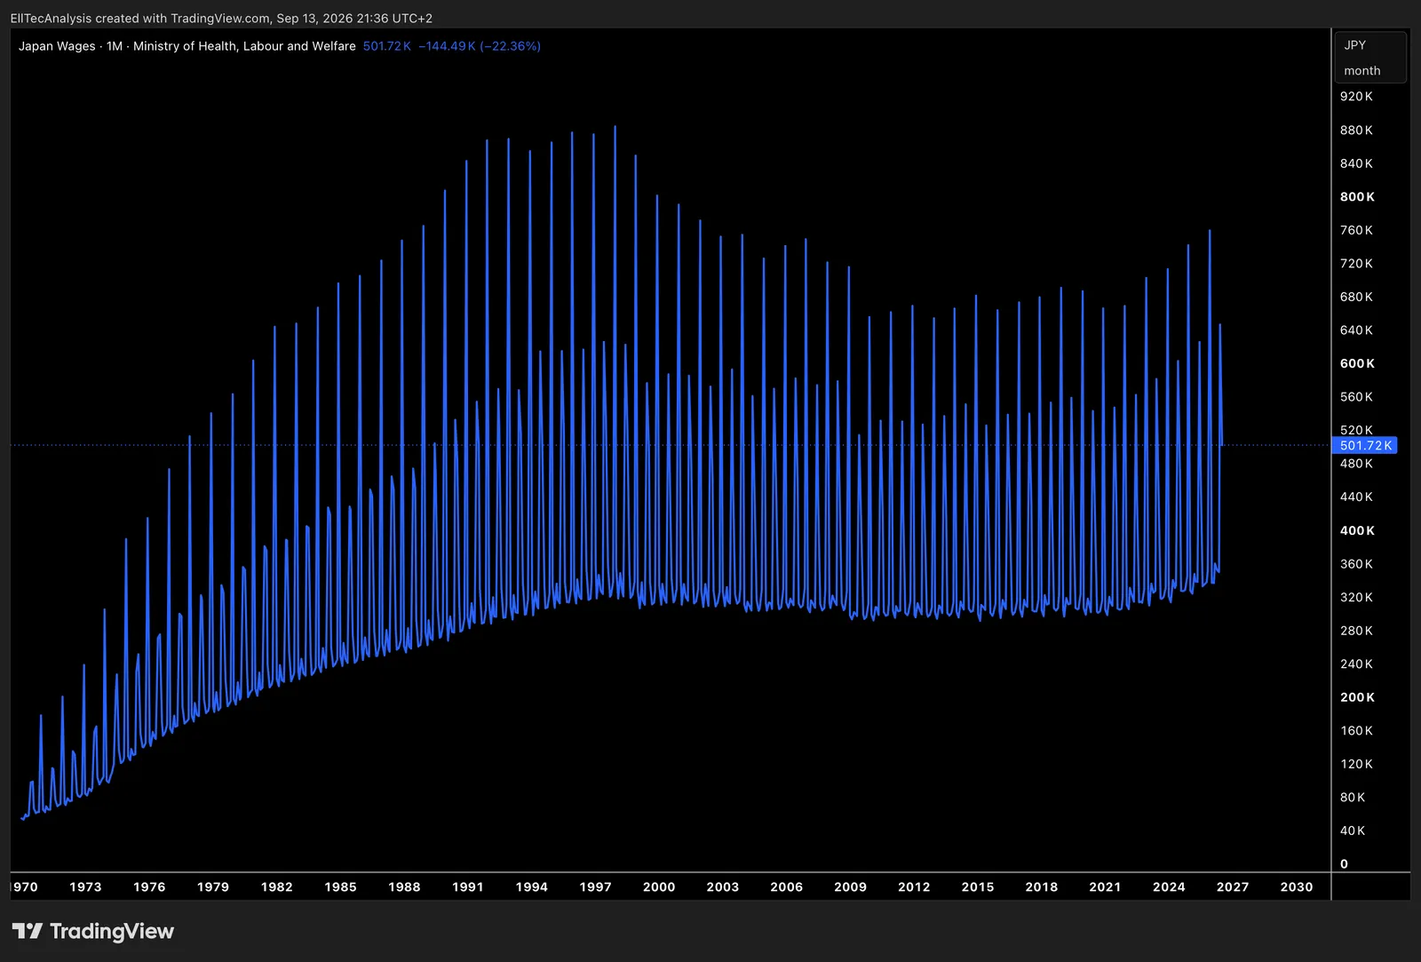Click the 2030 time axis label

(x=1297, y=887)
